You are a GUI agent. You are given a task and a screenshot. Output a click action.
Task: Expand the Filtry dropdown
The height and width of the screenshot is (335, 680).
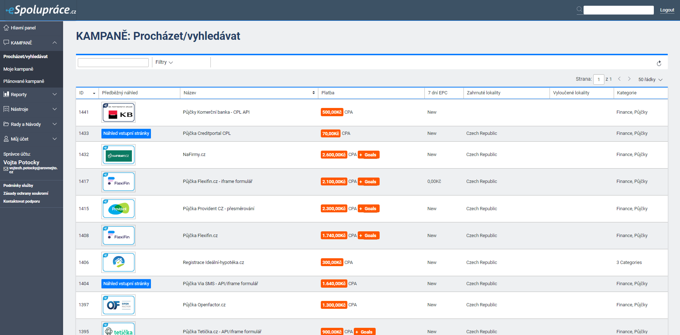click(164, 62)
